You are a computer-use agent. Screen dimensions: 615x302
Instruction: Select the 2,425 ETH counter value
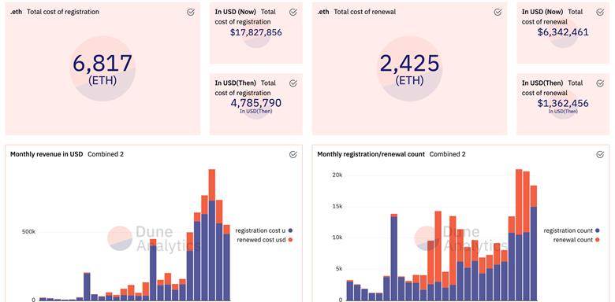pos(409,64)
